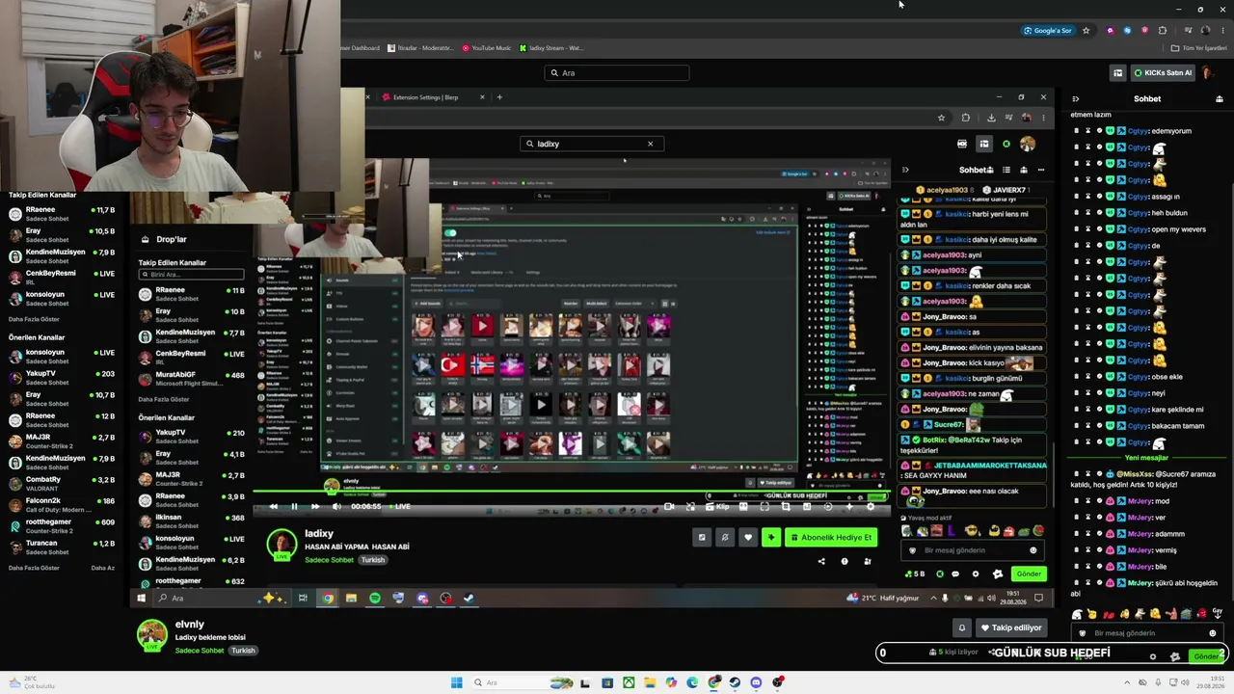The image size is (1234, 694).
Task: Focus the Ara search box under the bookmarks bar
Action: 617,73
